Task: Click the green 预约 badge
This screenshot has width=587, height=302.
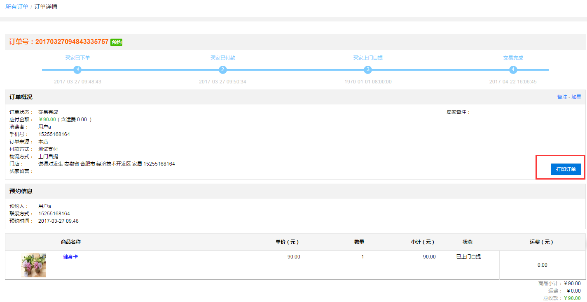Action: point(117,42)
